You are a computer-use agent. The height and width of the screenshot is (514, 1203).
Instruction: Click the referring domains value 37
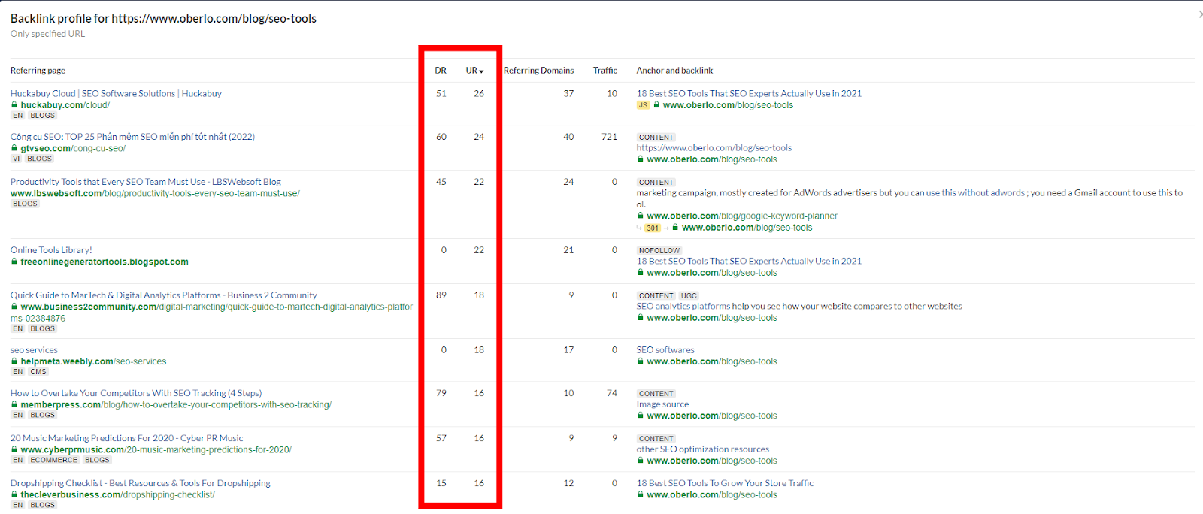point(568,94)
